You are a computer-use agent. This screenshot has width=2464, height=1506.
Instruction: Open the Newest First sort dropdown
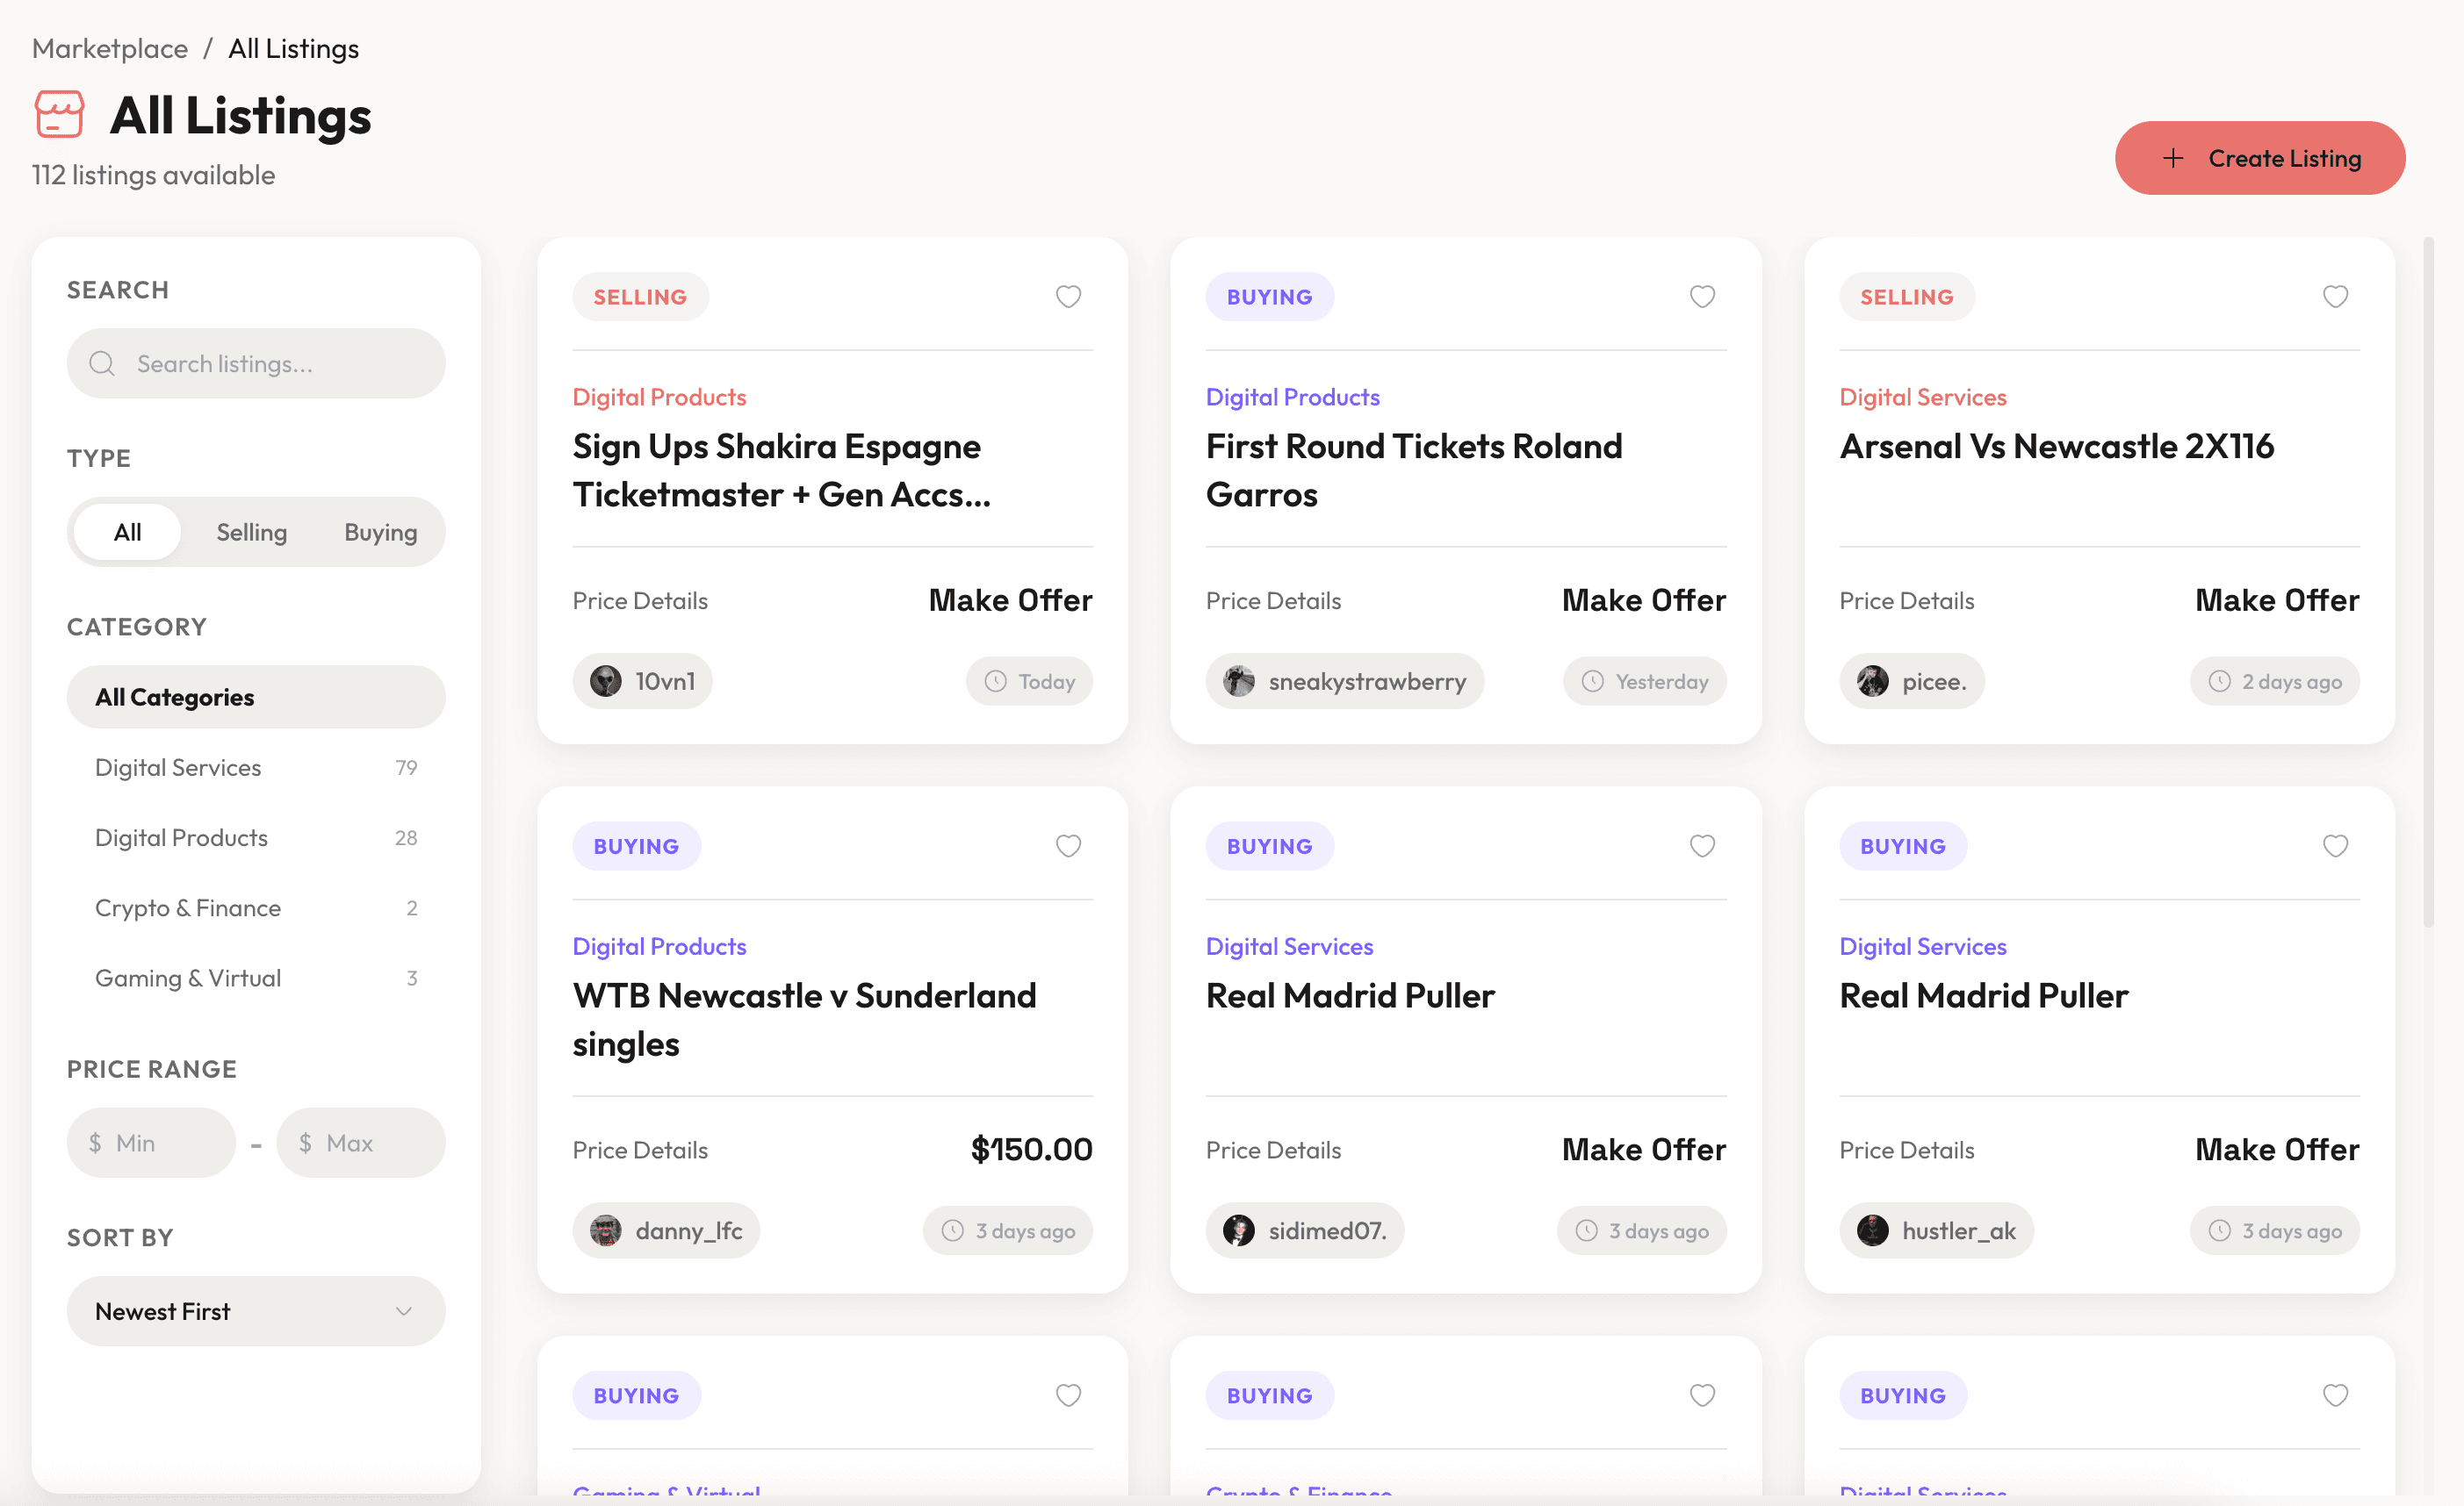coord(256,1311)
